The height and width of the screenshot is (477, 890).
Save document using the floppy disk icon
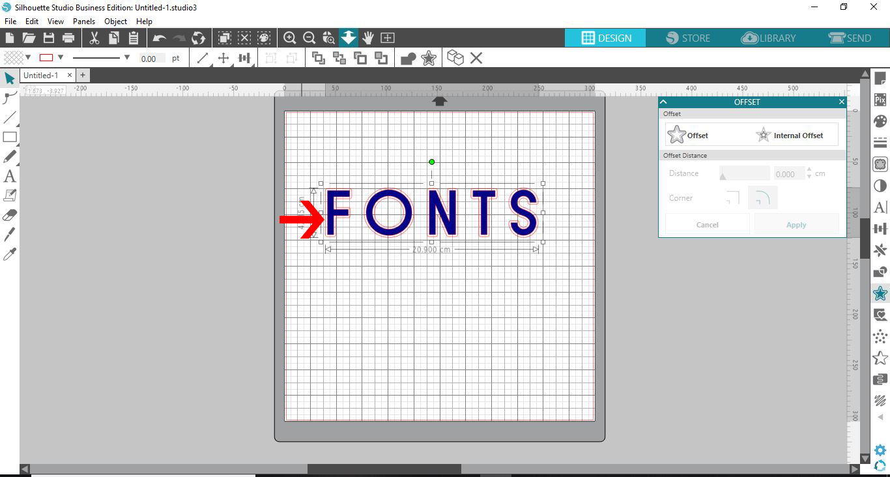pos(48,38)
